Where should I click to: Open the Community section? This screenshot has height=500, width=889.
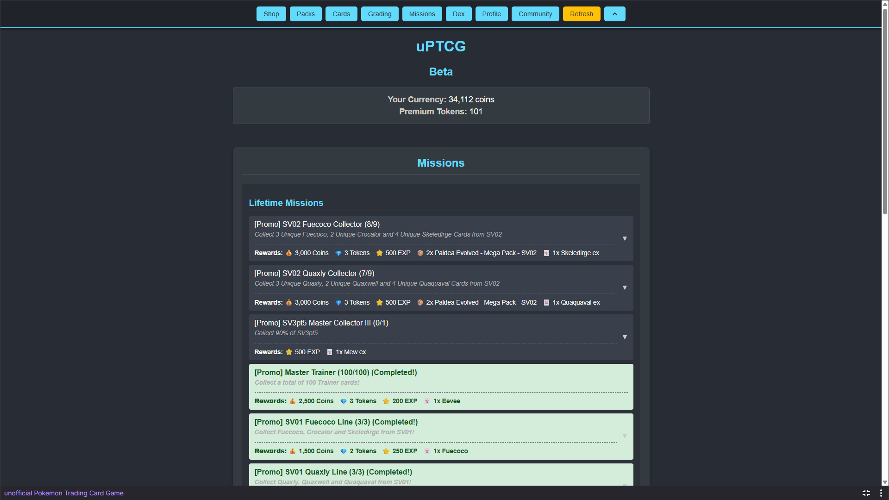pyautogui.click(x=535, y=14)
